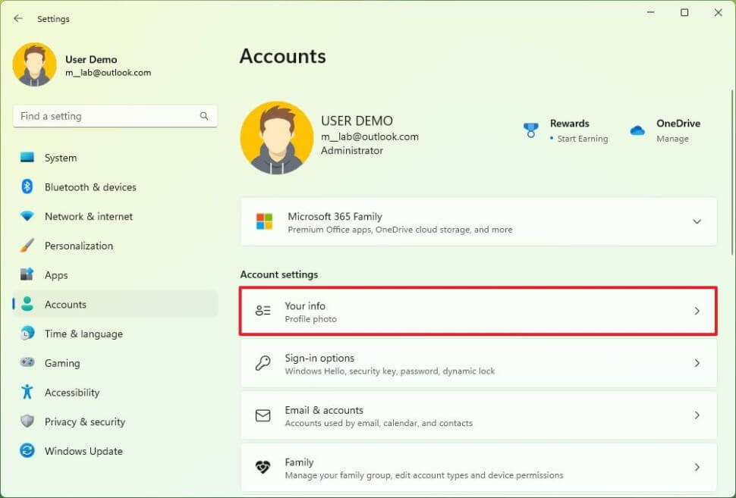Click the Microsoft Rewards trophy icon
The height and width of the screenshot is (498, 736).
[x=531, y=129]
